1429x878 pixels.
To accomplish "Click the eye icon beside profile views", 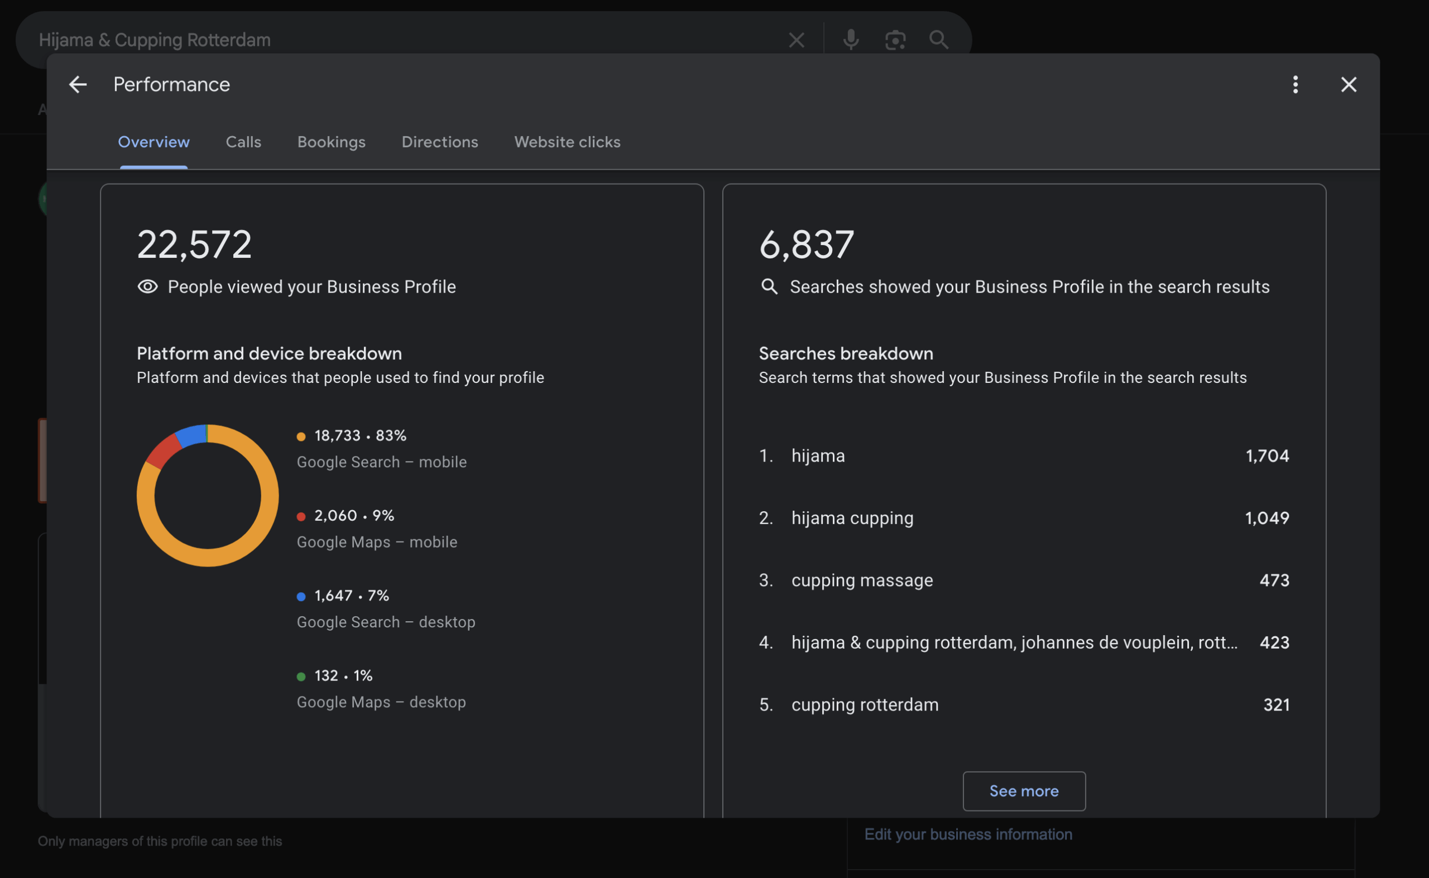I will pyautogui.click(x=147, y=287).
